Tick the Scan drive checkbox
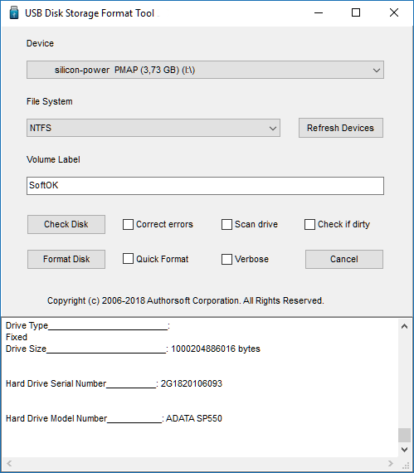 tap(226, 224)
